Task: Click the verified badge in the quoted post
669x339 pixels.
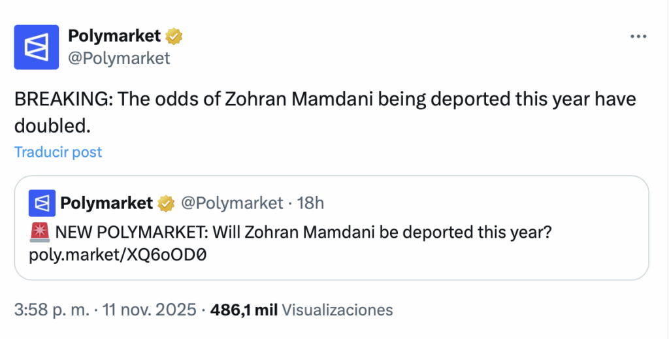Action: point(166,204)
